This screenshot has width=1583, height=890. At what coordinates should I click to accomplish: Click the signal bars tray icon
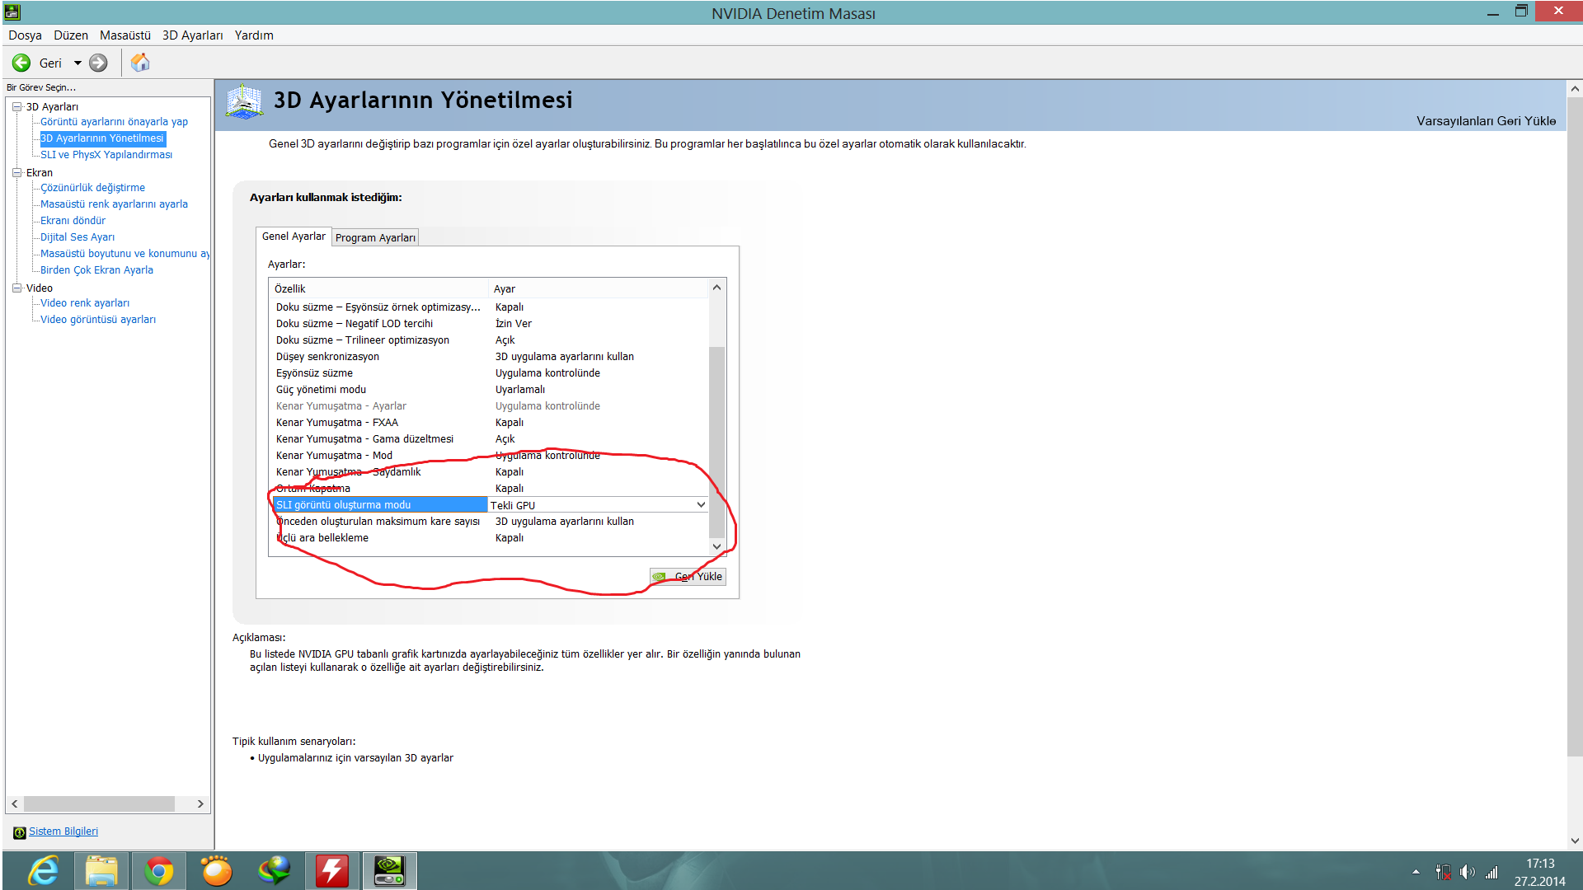[x=1491, y=872]
